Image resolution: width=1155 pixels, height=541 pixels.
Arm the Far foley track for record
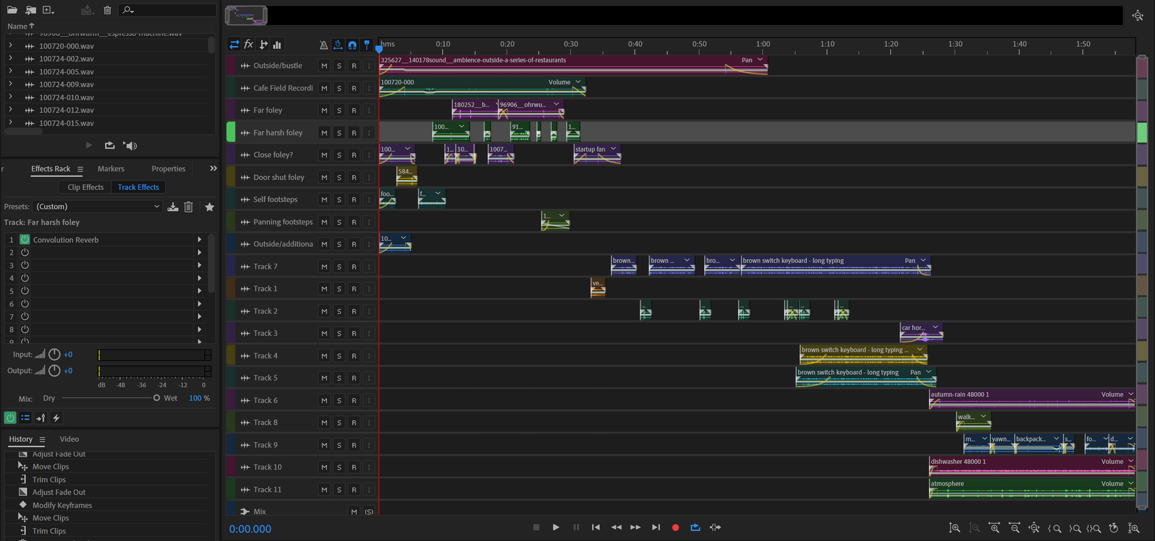[354, 110]
